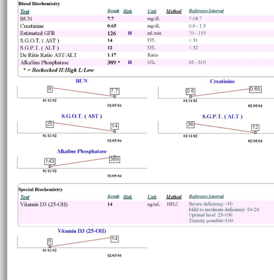
Task: Click the De Ritis Ratio AST/ALT row name
Action: click(48, 55)
